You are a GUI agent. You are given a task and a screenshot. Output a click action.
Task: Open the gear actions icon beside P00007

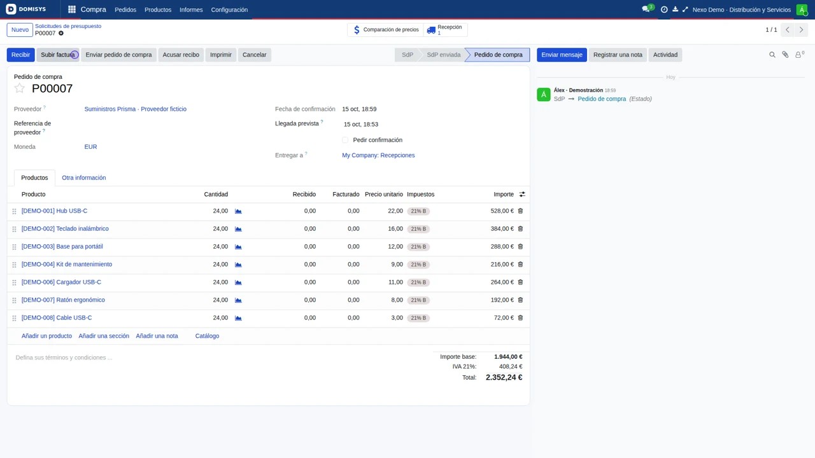pyautogui.click(x=61, y=33)
